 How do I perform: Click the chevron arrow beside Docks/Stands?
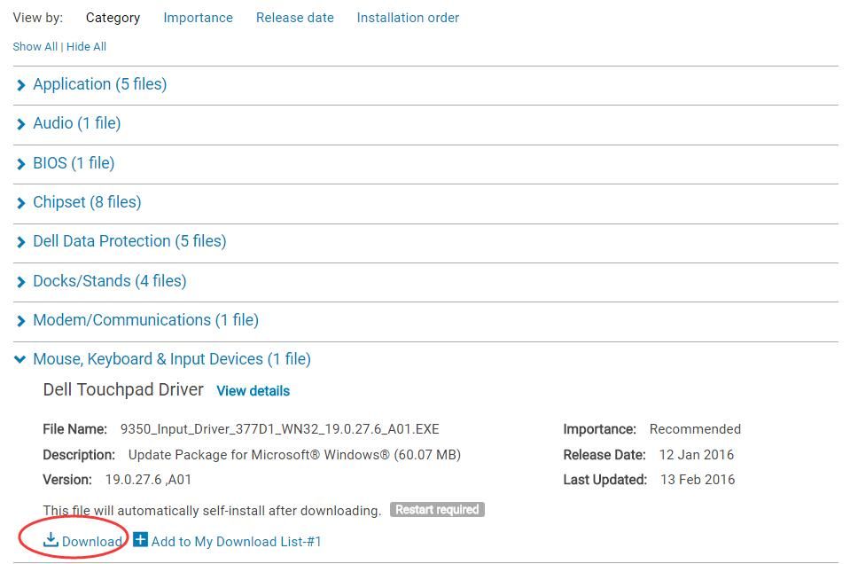[x=21, y=282]
